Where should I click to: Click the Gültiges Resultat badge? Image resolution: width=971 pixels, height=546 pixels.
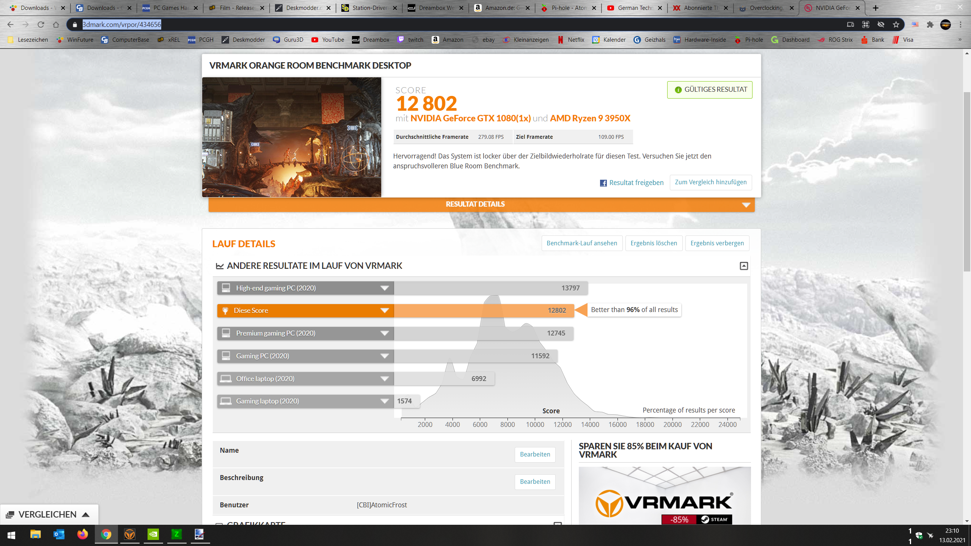pos(710,90)
